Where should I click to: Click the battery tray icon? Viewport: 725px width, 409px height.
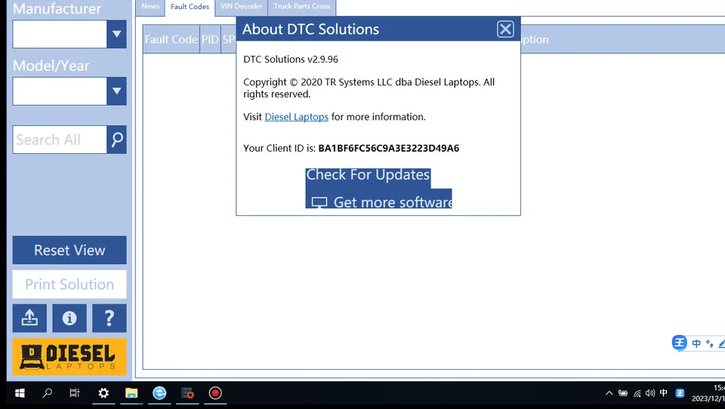[623, 393]
